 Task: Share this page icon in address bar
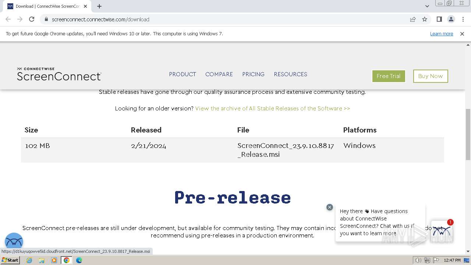[413, 19]
